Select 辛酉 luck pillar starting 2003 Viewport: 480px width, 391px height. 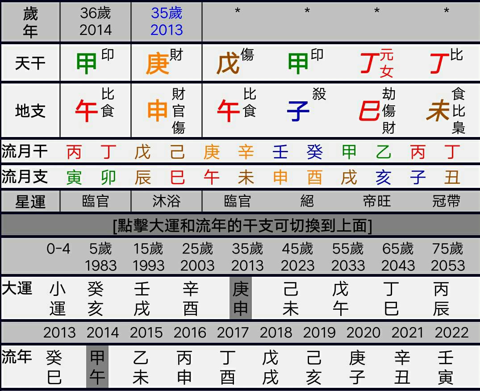tap(190, 299)
